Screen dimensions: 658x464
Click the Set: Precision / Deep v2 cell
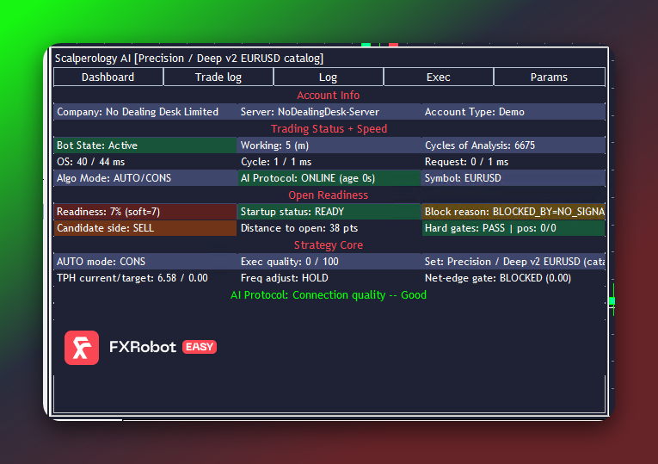point(513,262)
